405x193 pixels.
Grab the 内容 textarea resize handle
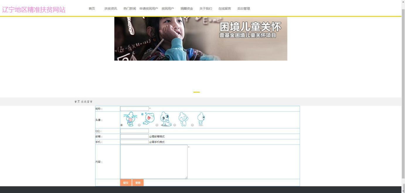[186, 178]
